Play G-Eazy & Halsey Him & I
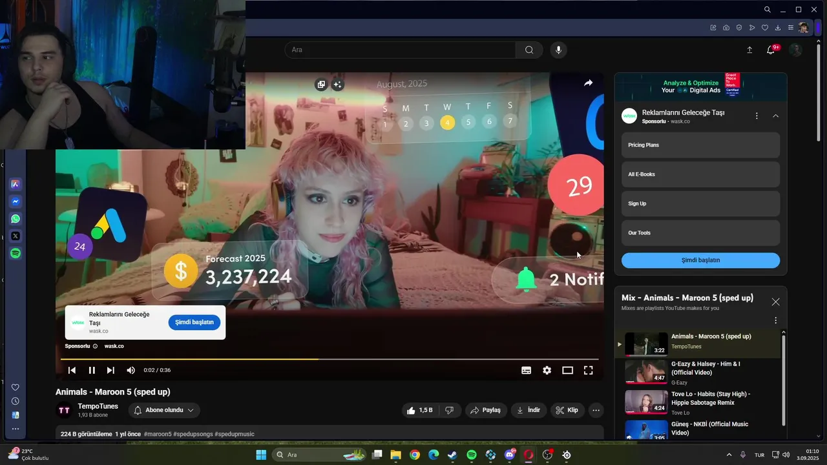The image size is (827, 465). (698, 373)
